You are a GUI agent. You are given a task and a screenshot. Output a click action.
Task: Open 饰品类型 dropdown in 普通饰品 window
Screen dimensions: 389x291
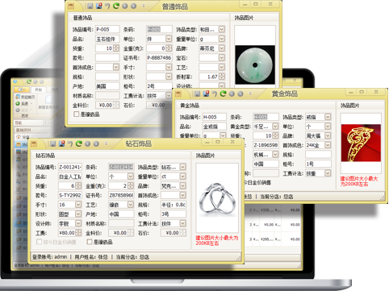(222, 29)
